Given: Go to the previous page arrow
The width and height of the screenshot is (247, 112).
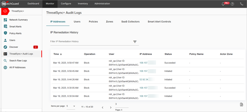Looking at the screenshot, I should (x=103, y=107).
